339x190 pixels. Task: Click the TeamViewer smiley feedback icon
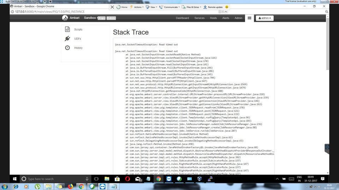click(x=227, y=7)
